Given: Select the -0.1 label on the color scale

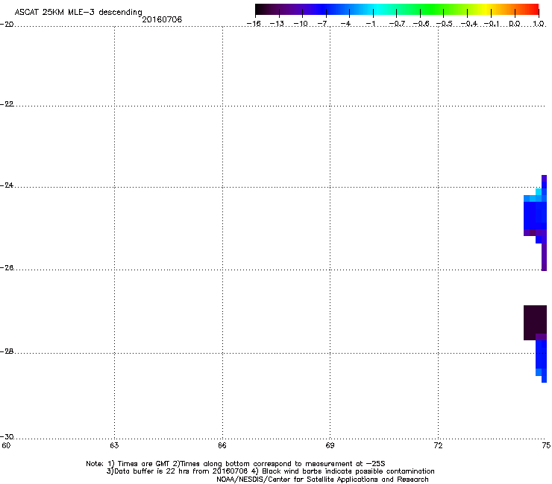Looking at the screenshot, I should coord(492,24).
